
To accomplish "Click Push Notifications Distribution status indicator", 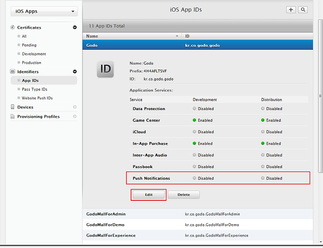I will pyautogui.click(x=262, y=178).
